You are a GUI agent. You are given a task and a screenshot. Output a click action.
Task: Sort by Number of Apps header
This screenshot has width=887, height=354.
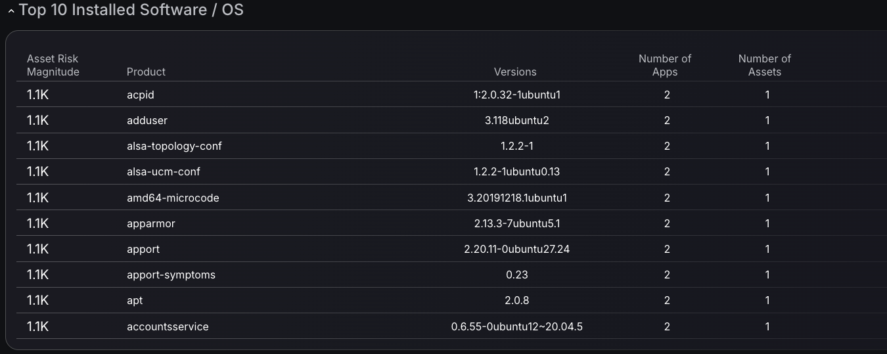click(x=665, y=65)
